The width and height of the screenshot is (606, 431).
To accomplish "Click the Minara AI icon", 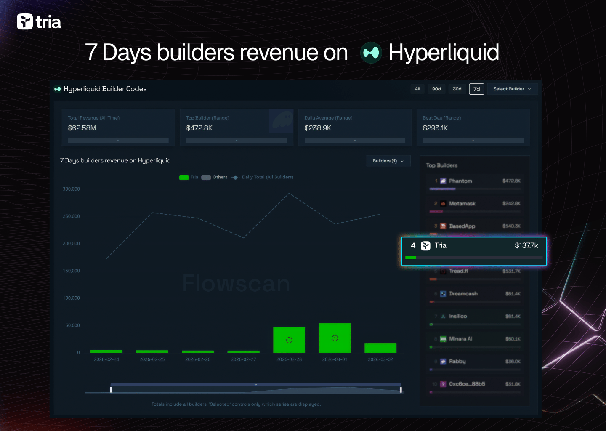I will tap(443, 339).
